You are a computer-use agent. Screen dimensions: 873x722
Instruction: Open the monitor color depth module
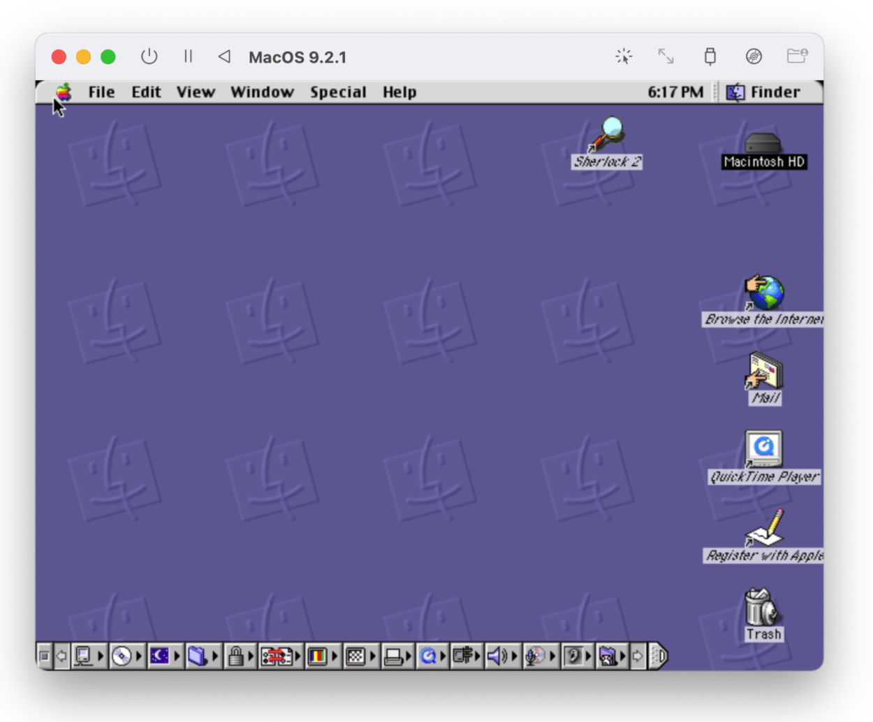click(323, 656)
